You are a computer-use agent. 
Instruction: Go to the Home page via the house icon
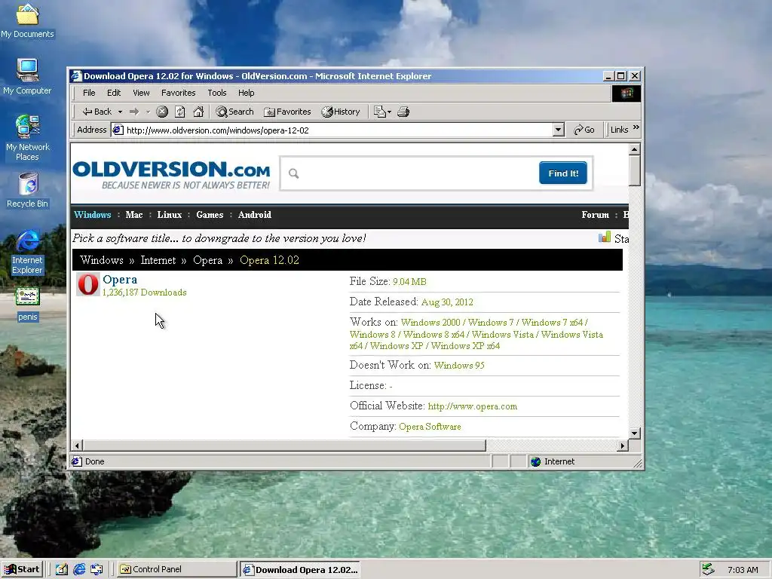click(x=198, y=112)
